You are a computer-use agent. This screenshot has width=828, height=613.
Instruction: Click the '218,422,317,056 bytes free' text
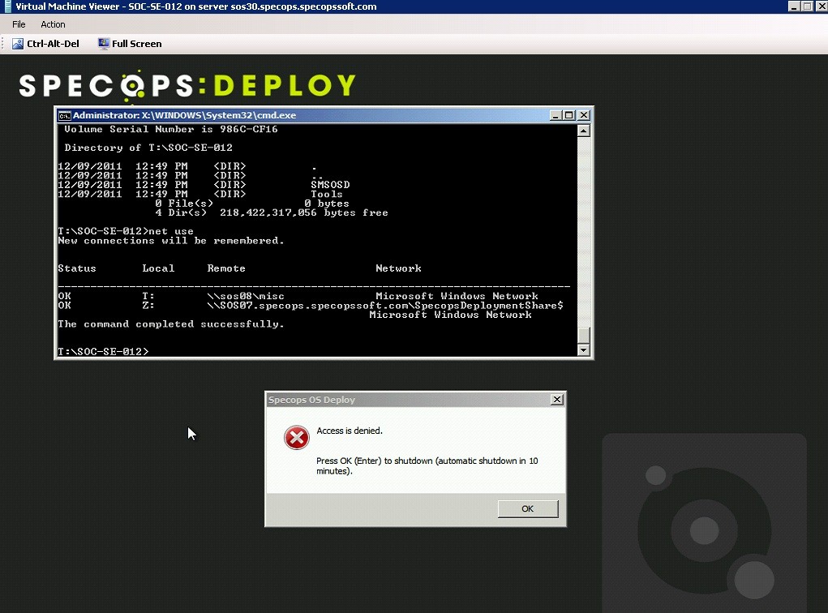tap(303, 212)
